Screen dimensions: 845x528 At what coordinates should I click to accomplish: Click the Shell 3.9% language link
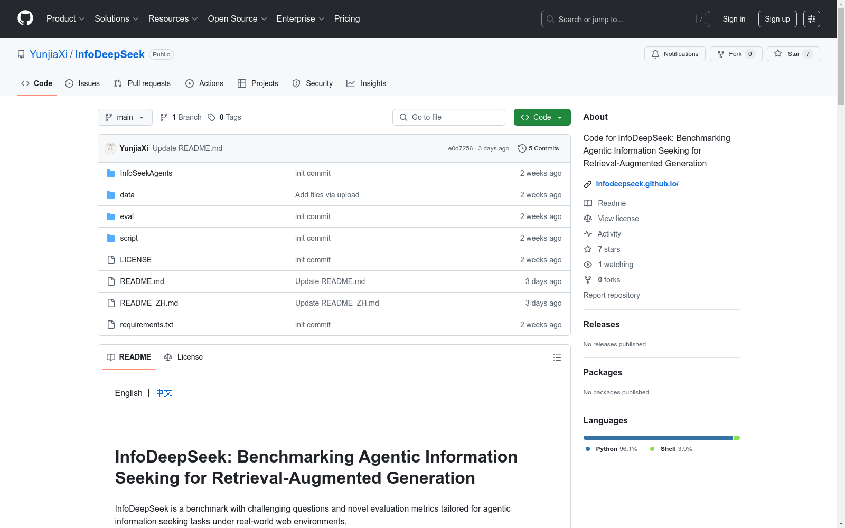pos(671,449)
